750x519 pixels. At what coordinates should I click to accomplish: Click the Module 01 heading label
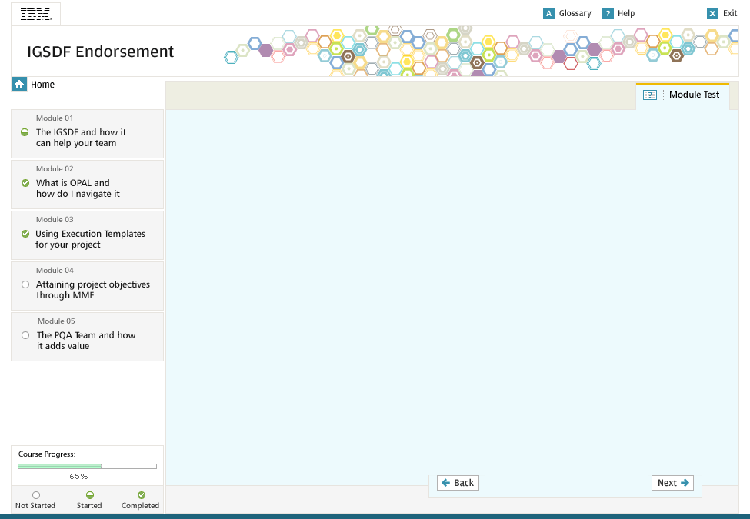coord(55,118)
